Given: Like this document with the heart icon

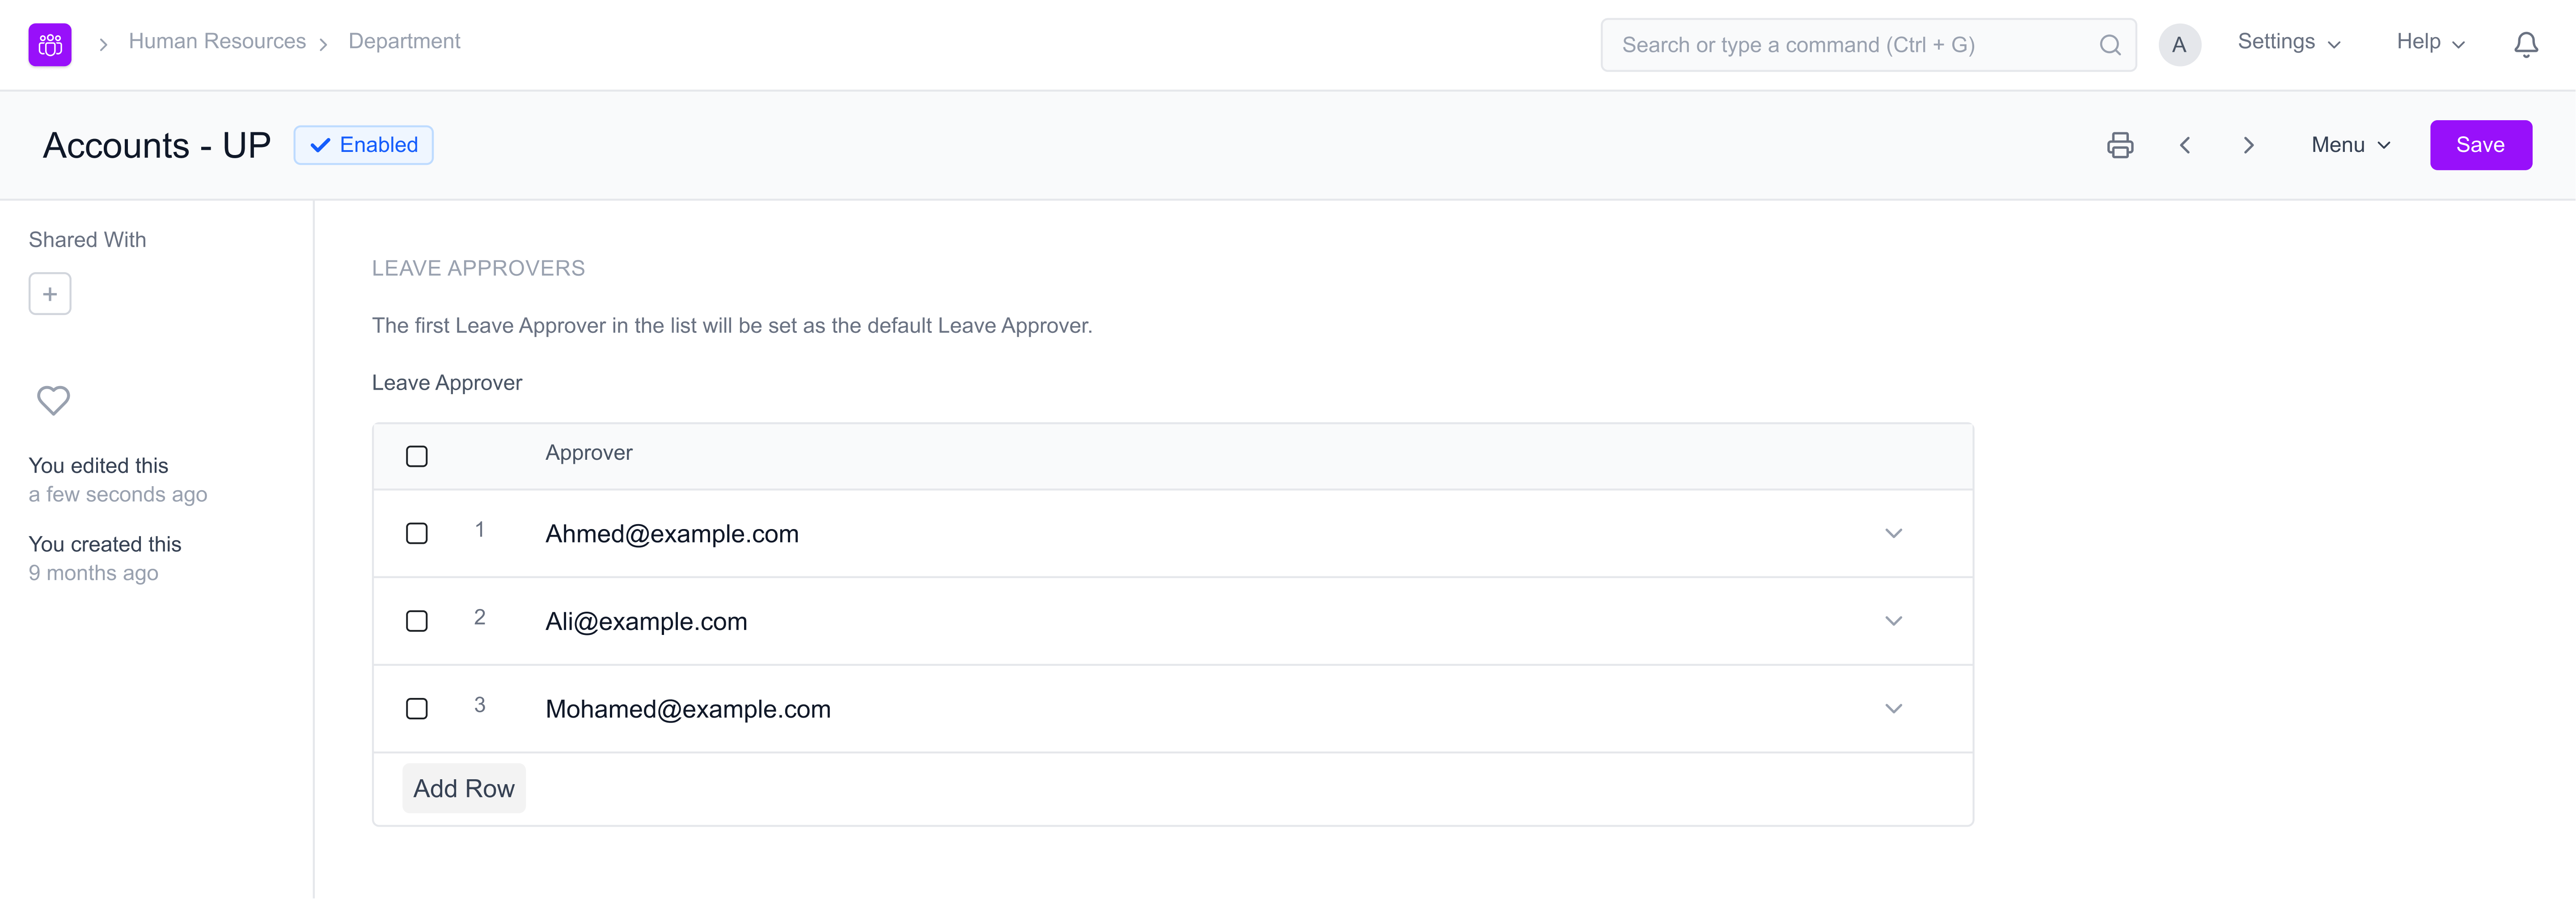Looking at the screenshot, I should pos(53,400).
